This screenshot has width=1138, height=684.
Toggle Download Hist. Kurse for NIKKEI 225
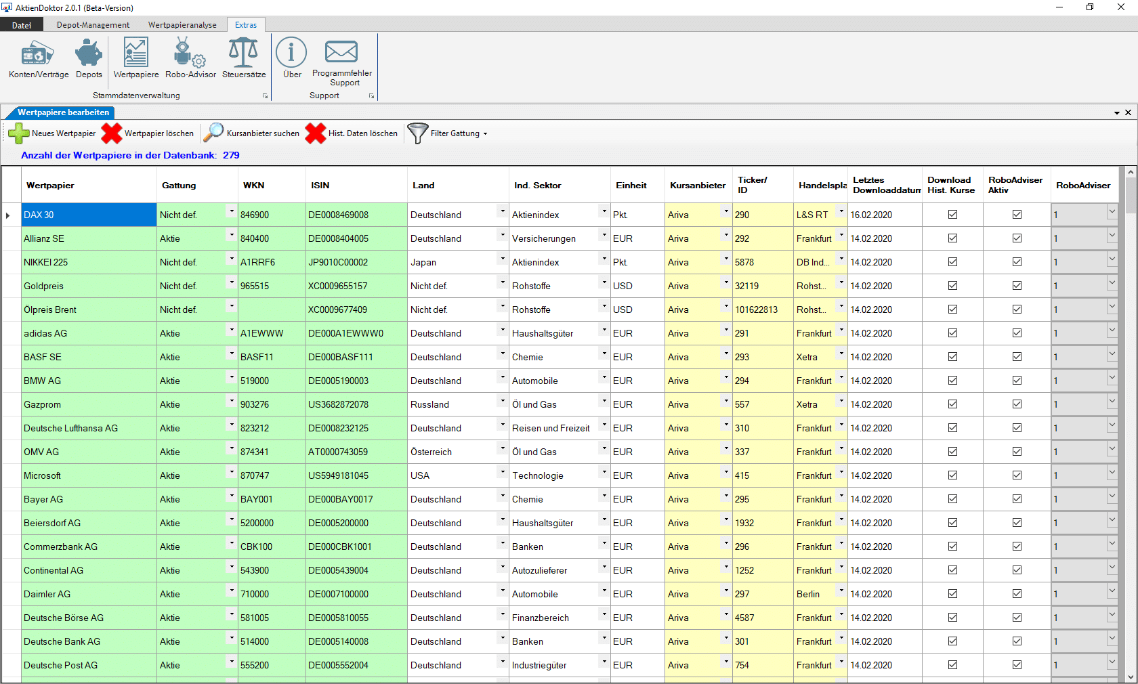coord(952,262)
